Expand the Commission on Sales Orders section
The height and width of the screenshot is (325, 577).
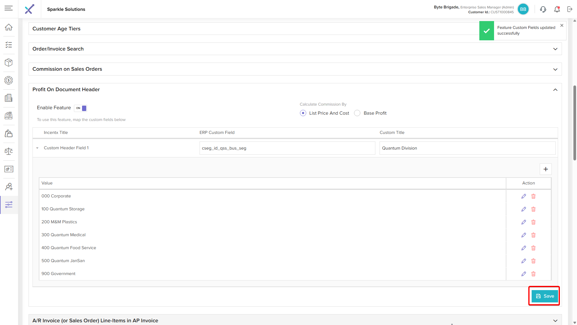[555, 69]
